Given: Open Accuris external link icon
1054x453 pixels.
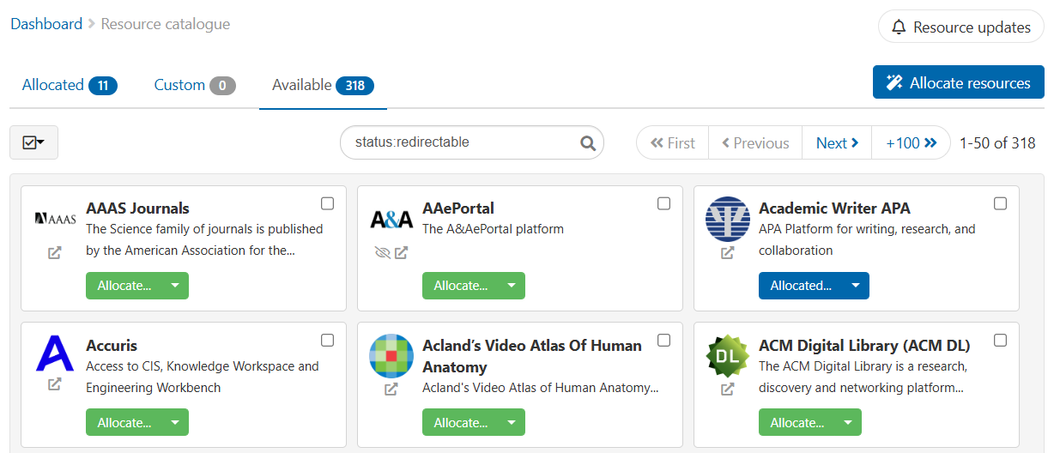Looking at the screenshot, I should coord(55,384).
